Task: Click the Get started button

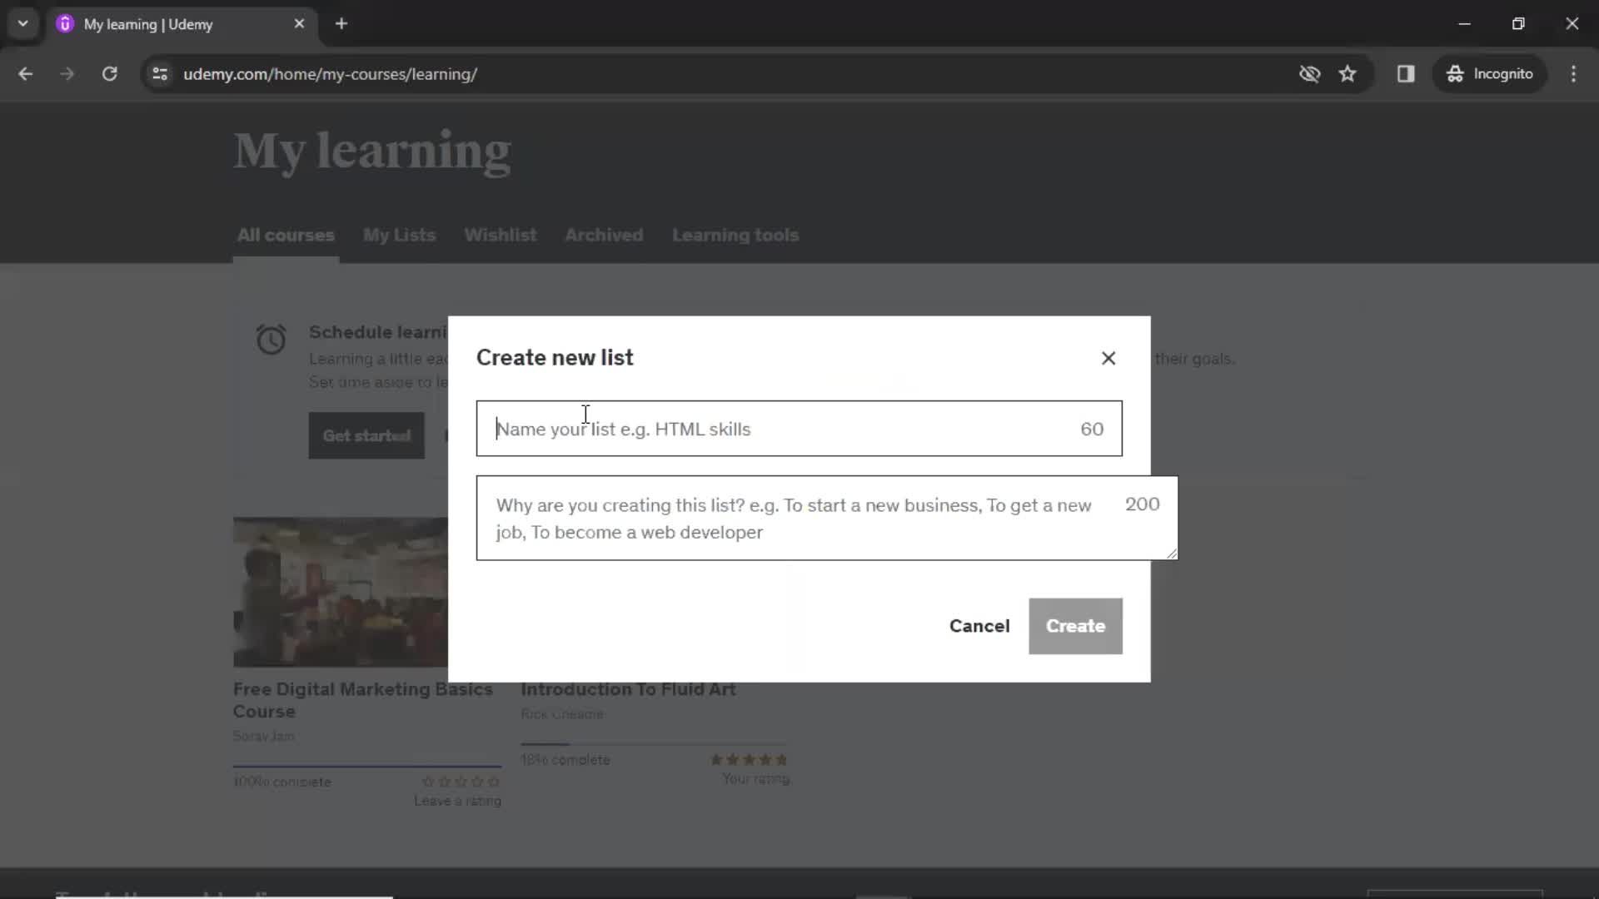Action: pos(366,435)
